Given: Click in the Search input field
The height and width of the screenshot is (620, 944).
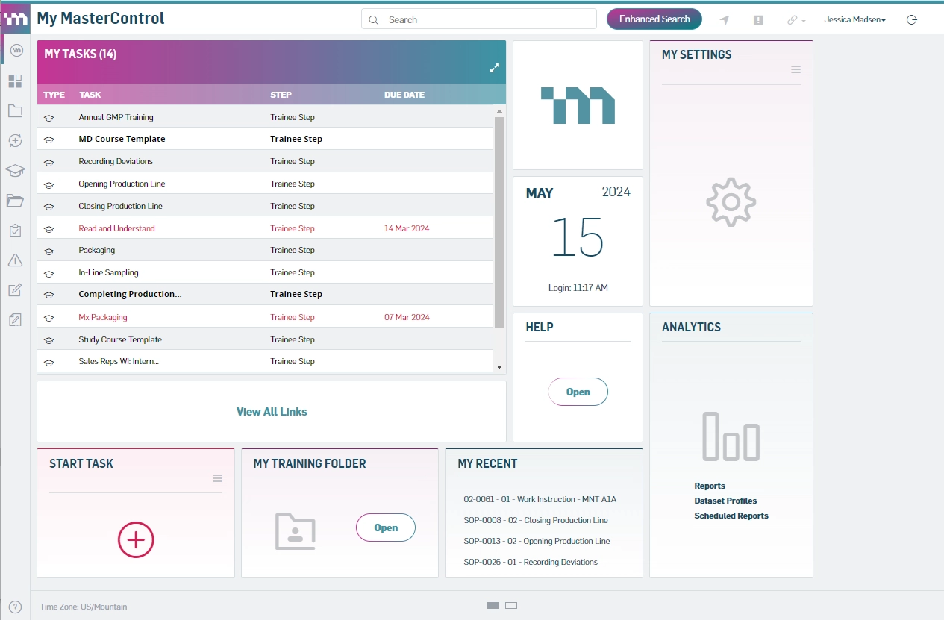Looking at the screenshot, I should [x=479, y=19].
